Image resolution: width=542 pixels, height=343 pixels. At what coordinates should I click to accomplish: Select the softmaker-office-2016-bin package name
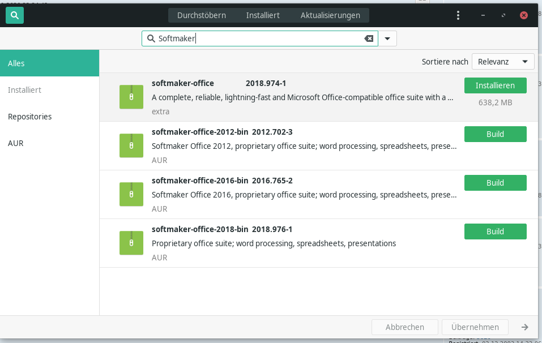tap(200, 181)
